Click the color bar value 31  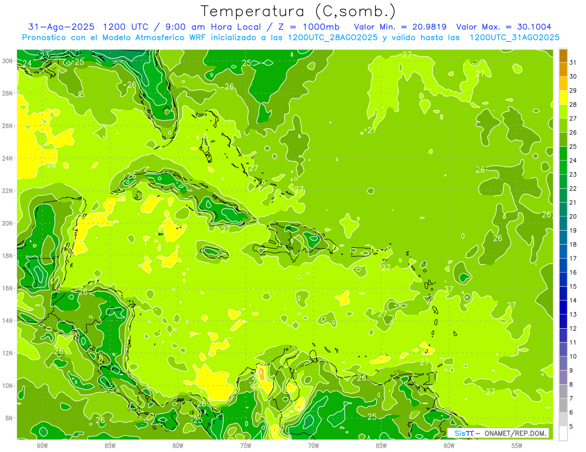573,62
